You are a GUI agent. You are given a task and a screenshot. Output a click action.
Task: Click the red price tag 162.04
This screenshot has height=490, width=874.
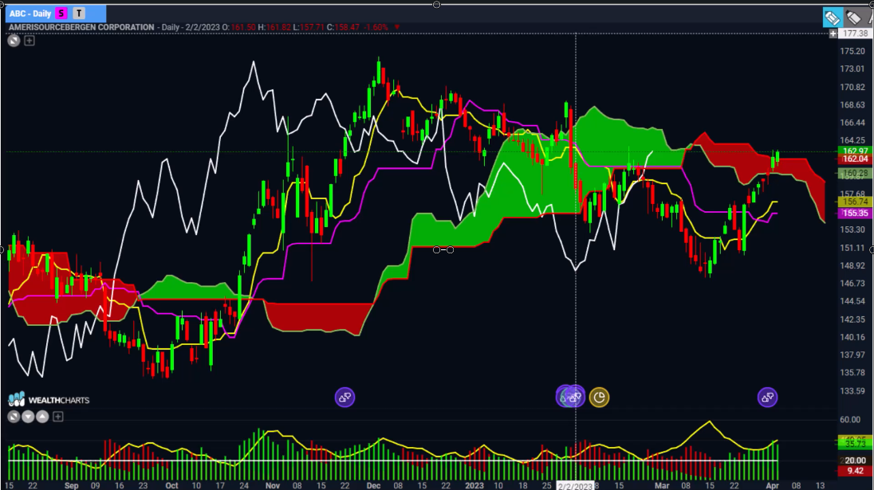(855, 159)
